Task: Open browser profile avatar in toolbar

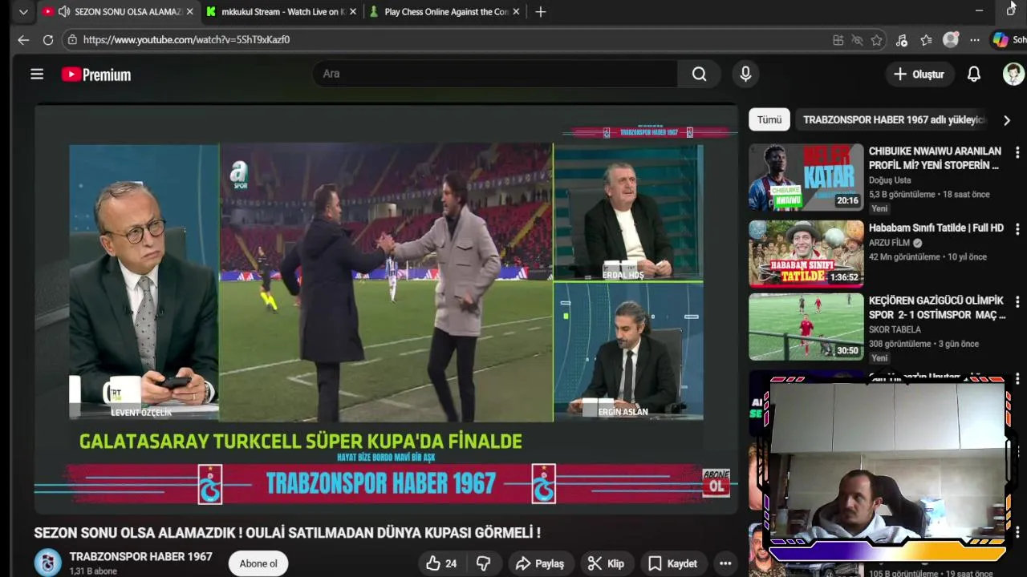Action: point(951,39)
